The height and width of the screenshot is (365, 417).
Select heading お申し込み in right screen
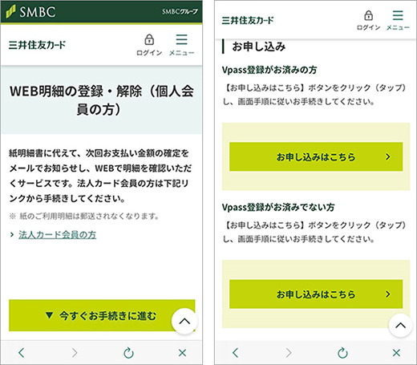coord(258,47)
